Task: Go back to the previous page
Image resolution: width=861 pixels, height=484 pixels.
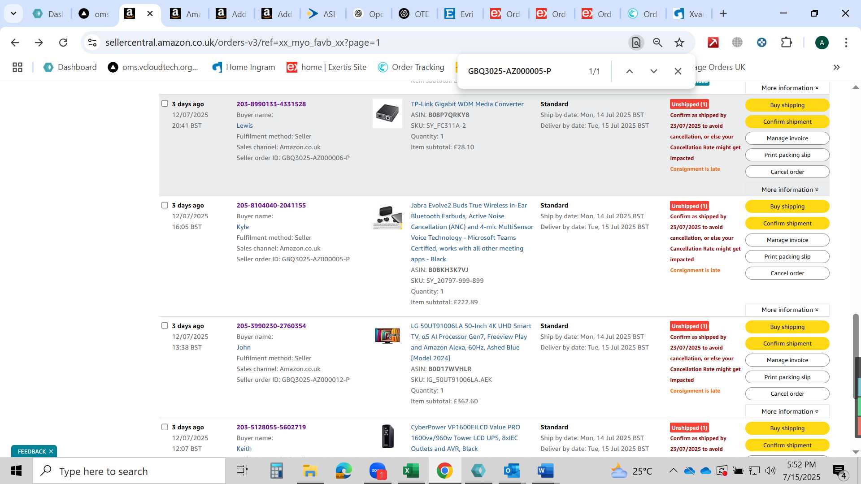Action: 15,43
